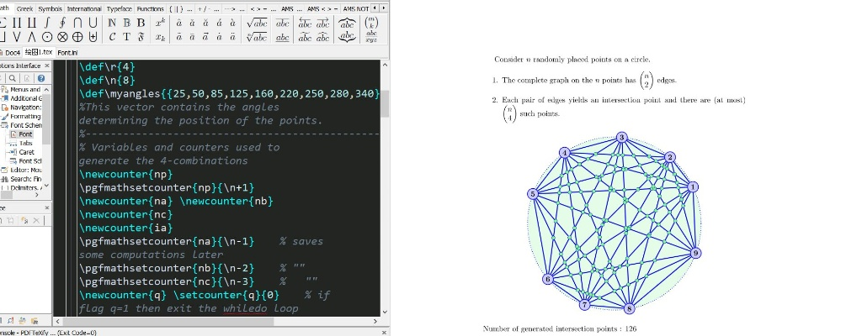Insert blackboard bold N symbol
This screenshot has width=846, height=336.
pos(112,22)
